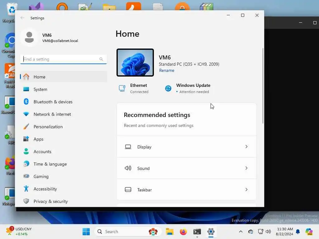
Task: Click the taskbar Search box
Action: coord(128,232)
